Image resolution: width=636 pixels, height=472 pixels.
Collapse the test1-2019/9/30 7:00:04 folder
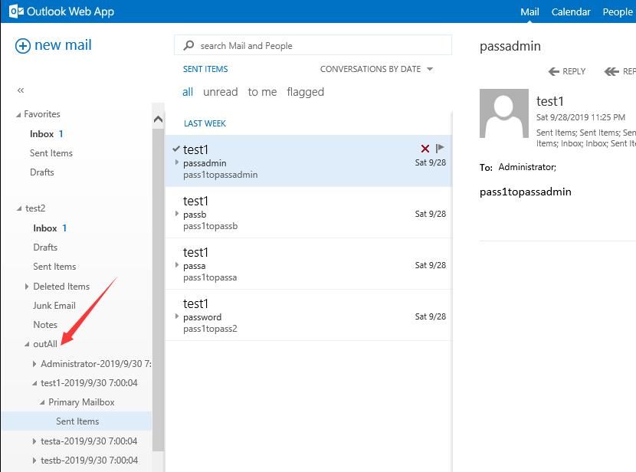pyautogui.click(x=34, y=383)
